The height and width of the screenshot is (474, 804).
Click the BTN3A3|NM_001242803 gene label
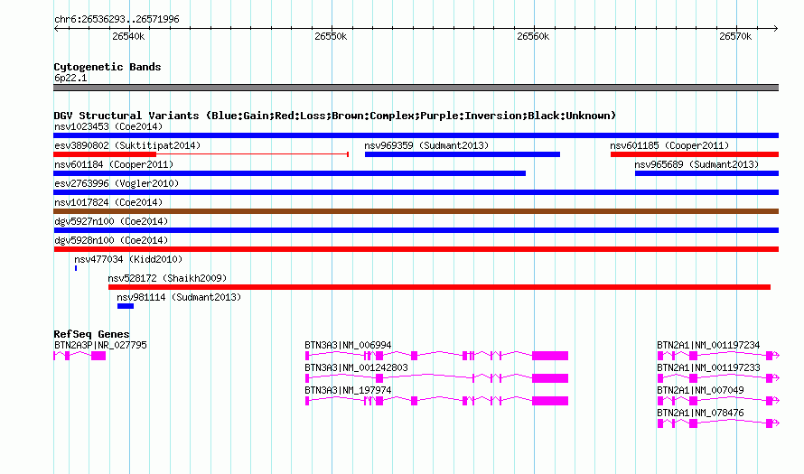pyautogui.click(x=356, y=368)
